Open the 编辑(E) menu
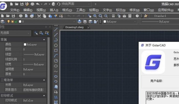Image resolution: width=179 pixels, height=104 pixels. click(28, 10)
